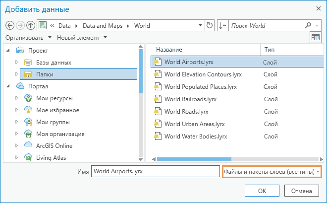
Task: Click the Имя file name input field
Action: [155, 171]
